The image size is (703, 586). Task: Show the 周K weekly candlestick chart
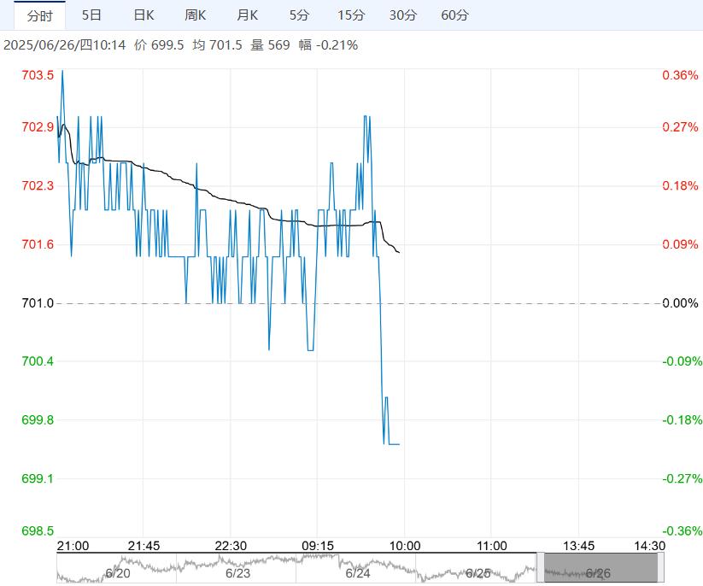(x=196, y=15)
